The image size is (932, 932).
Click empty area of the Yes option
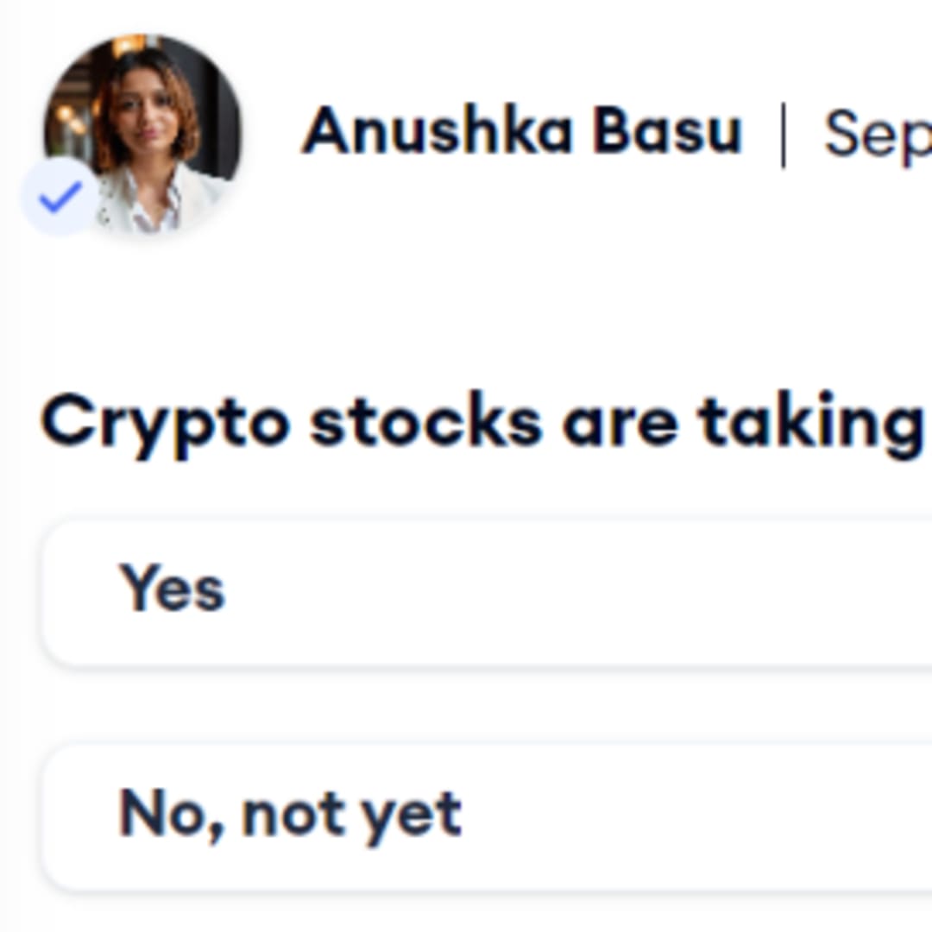604,592
